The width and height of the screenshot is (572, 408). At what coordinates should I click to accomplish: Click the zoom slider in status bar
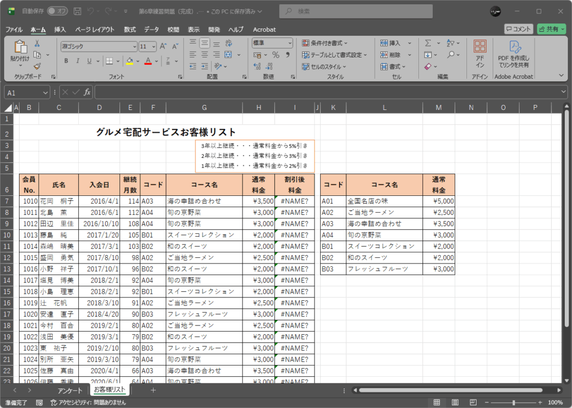[513, 402]
